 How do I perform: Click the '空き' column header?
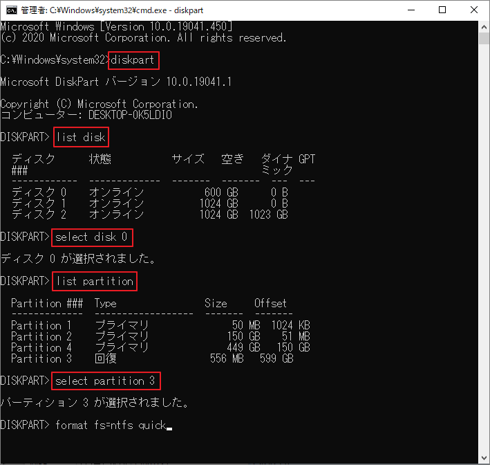point(232,159)
